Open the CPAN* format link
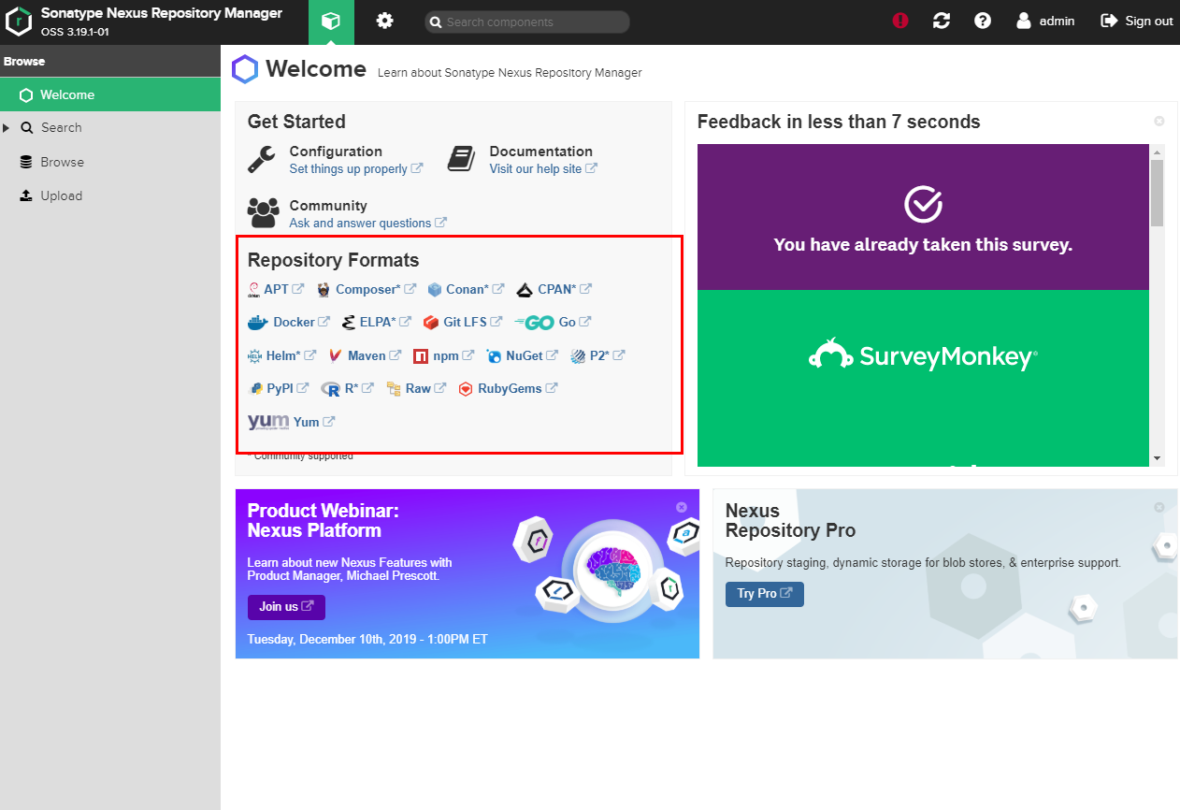This screenshot has height=810, width=1180. (565, 289)
